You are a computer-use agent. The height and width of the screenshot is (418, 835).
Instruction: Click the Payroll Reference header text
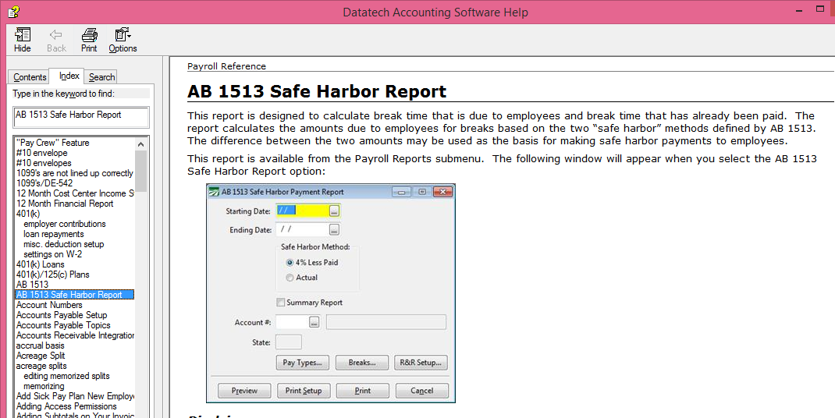coord(226,66)
